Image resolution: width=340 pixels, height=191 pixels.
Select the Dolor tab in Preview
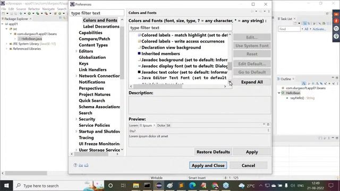[161, 125]
